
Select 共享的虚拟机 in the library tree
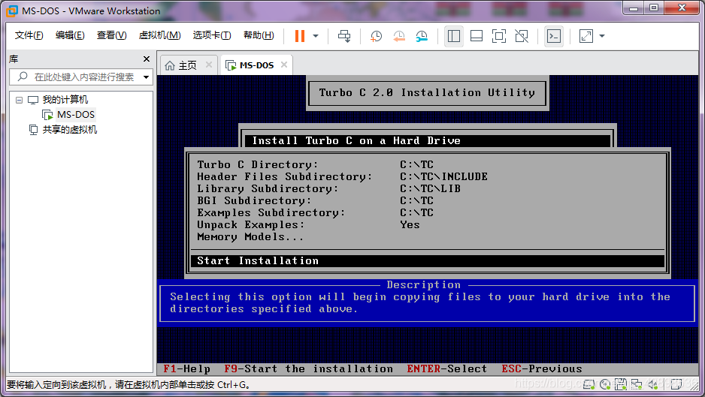coord(70,130)
